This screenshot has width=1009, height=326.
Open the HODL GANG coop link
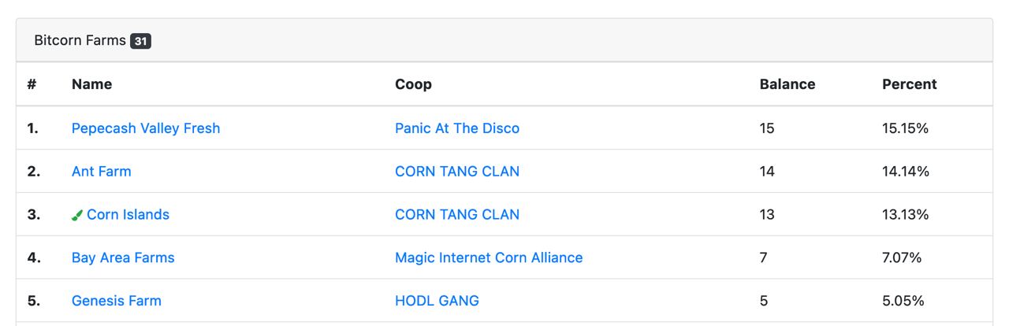(437, 301)
